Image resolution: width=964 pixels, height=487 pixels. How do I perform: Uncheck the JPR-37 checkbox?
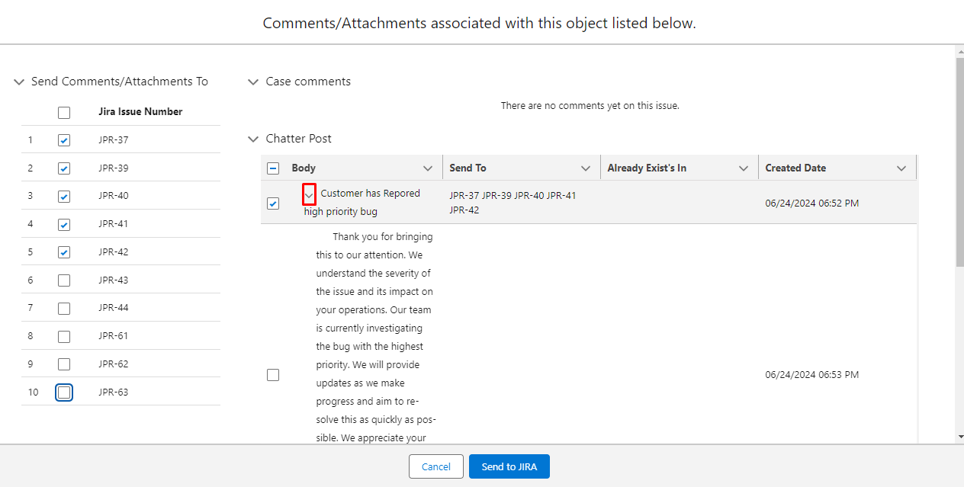pyautogui.click(x=64, y=140)
